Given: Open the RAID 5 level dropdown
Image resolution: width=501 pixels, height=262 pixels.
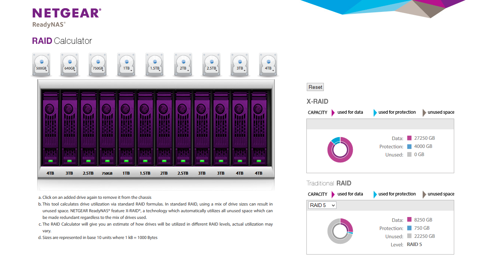Looking at the screenshot, I should tap(322, 205).
